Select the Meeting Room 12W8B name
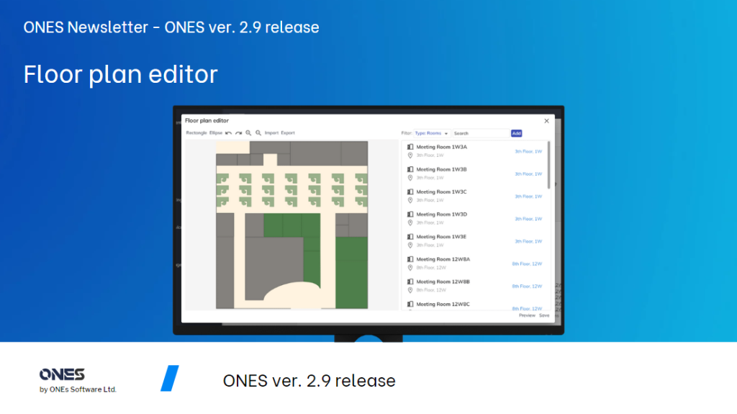The image size is (737, 414). coord(443,282)
